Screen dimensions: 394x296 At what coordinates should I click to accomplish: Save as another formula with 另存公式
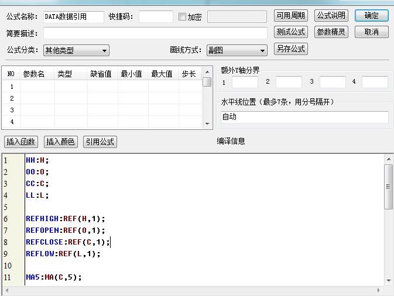pos(291,49)
